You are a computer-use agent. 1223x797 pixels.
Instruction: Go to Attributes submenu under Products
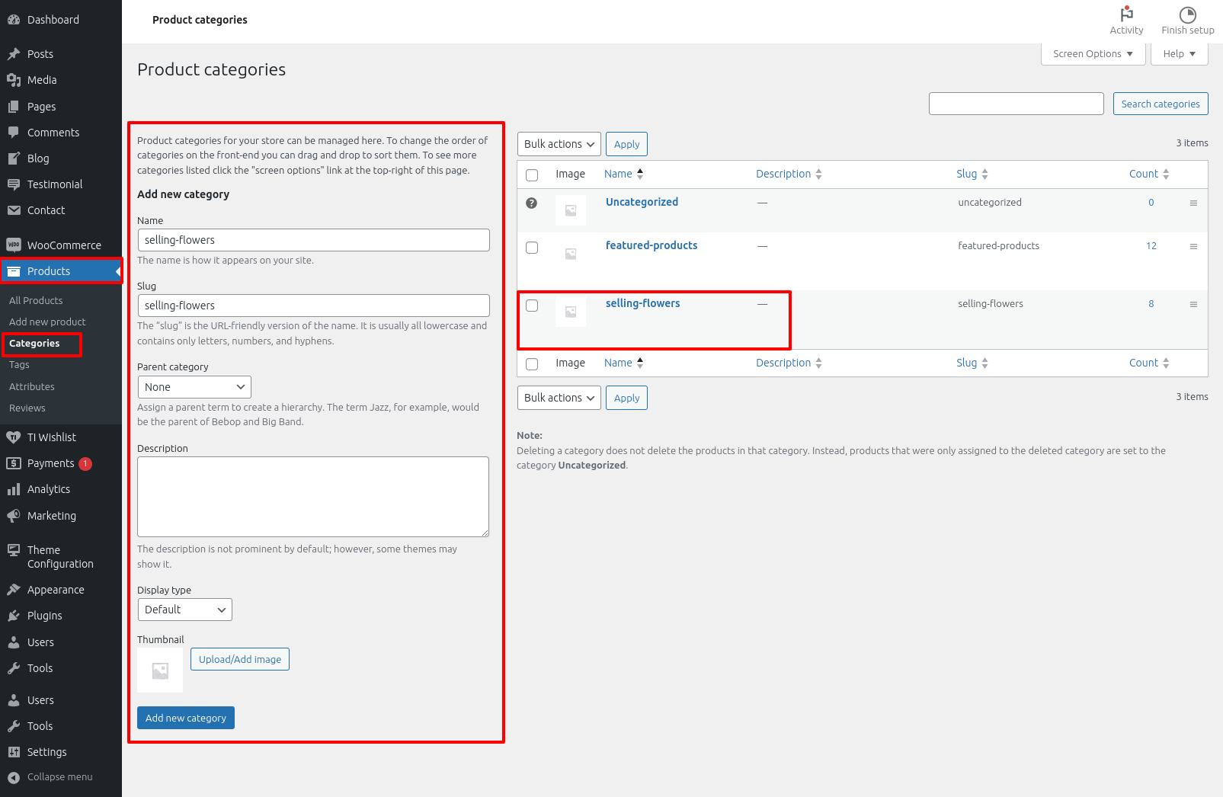click(32, 386)
